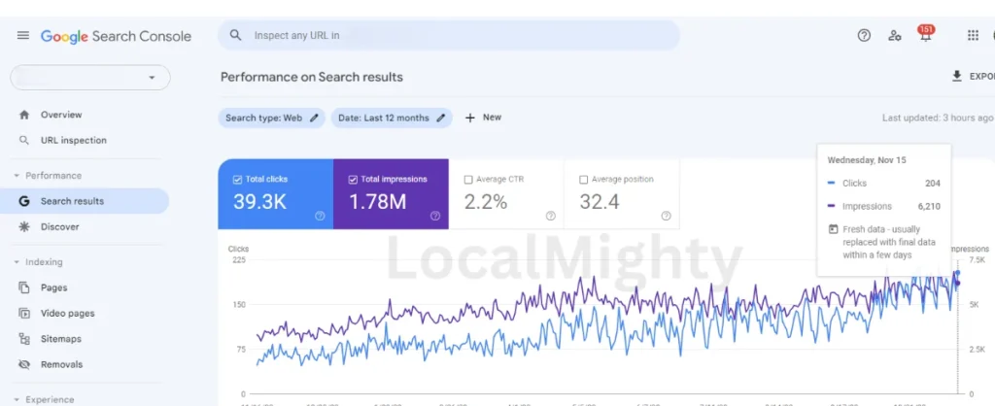This screenshot has height=406, width=995.
Task: Click the Search type: Web filter chip
Action: click(272, 118)
